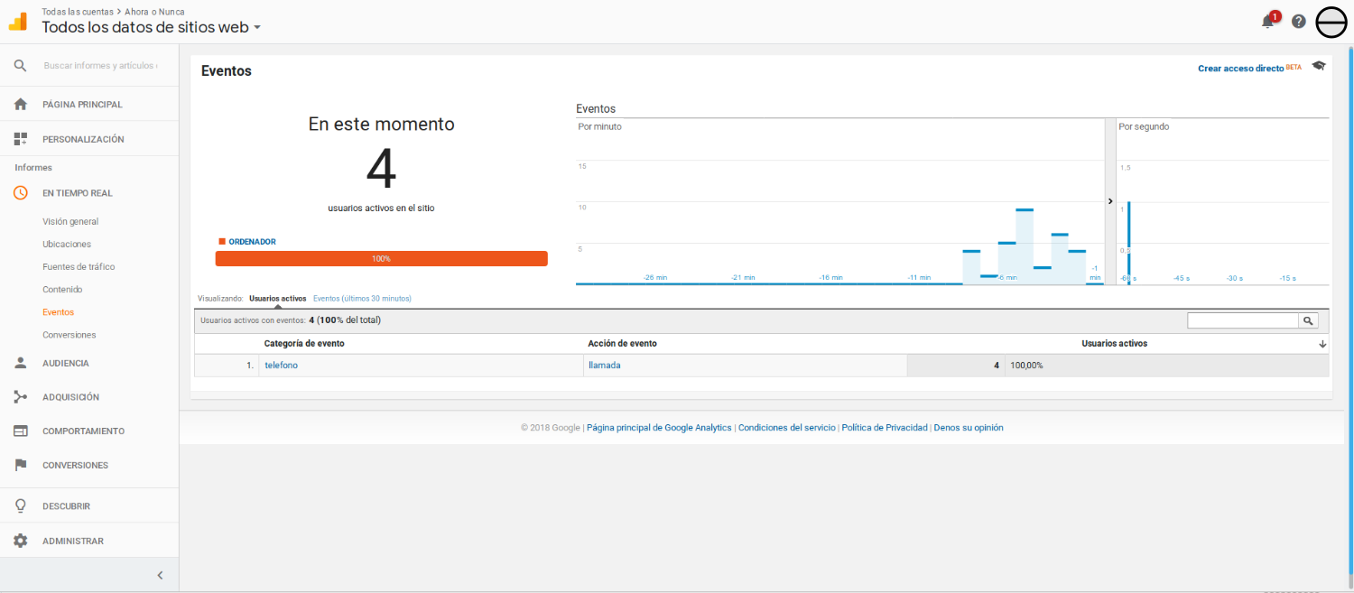Viewport: 1354px width, 593px height.
Task: Click the notifications bell icon
Action: coord(1266,20)
